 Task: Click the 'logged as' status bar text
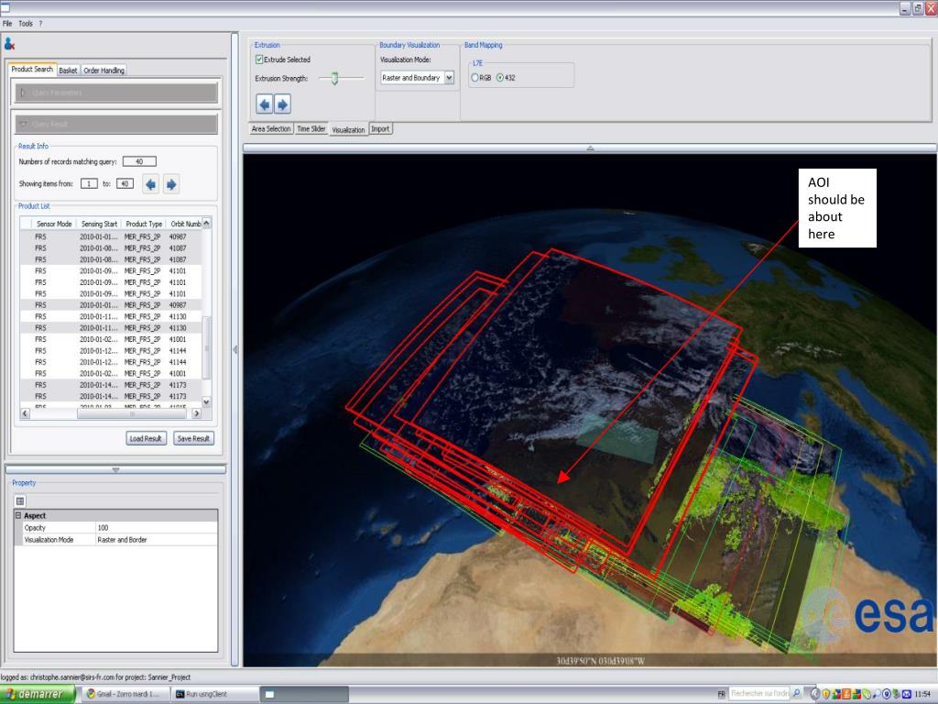coord(95,677)
